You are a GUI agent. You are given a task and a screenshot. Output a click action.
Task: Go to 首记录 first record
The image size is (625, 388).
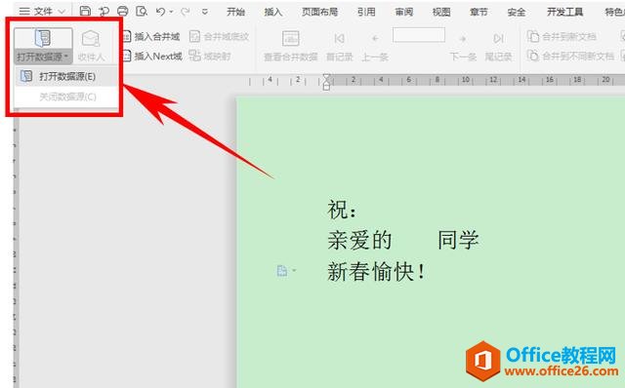point(340,46)
